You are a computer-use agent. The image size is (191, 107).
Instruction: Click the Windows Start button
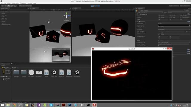(2, 105)
